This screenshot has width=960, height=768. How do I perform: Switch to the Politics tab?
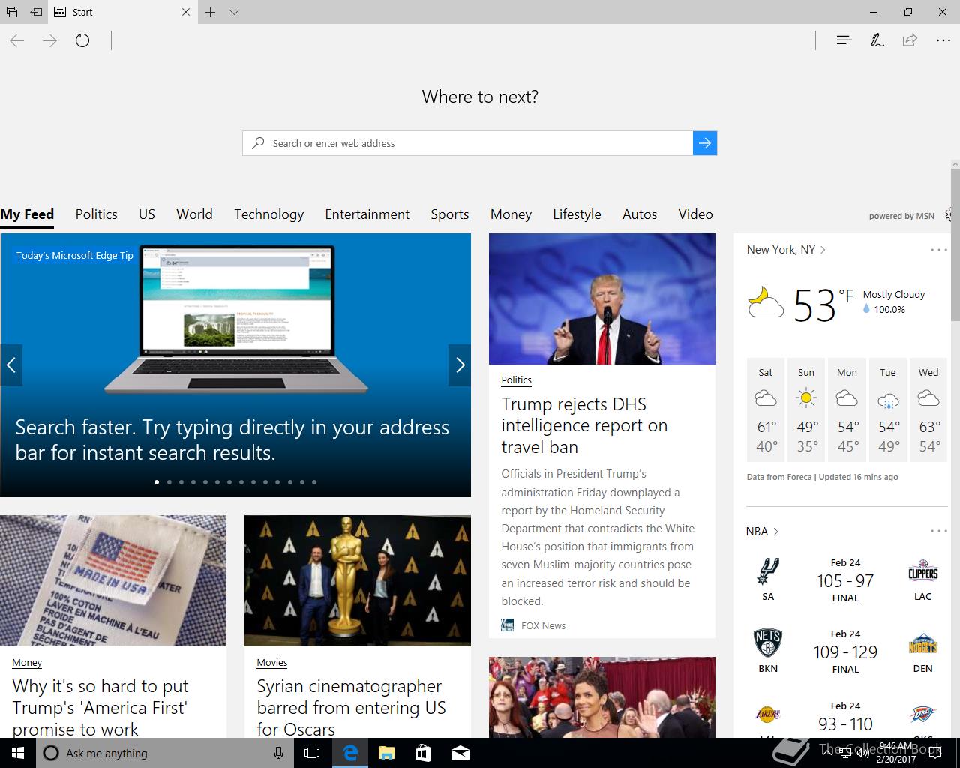(x=96, y=214)
